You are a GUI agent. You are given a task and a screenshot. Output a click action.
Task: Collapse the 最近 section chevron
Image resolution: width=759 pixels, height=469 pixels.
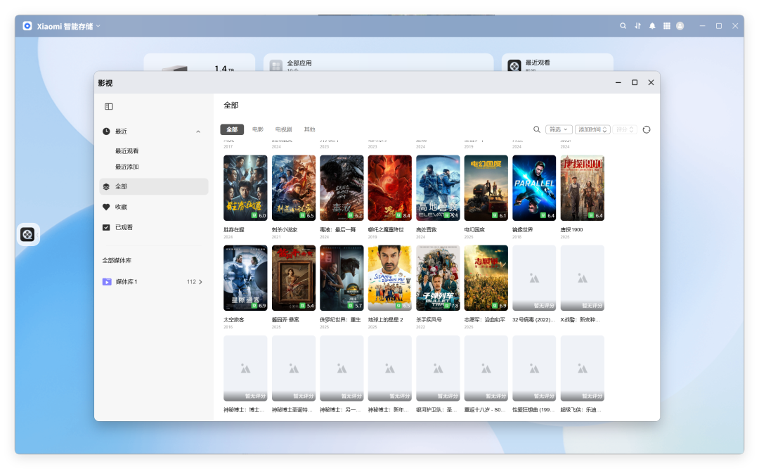point(198,131)
